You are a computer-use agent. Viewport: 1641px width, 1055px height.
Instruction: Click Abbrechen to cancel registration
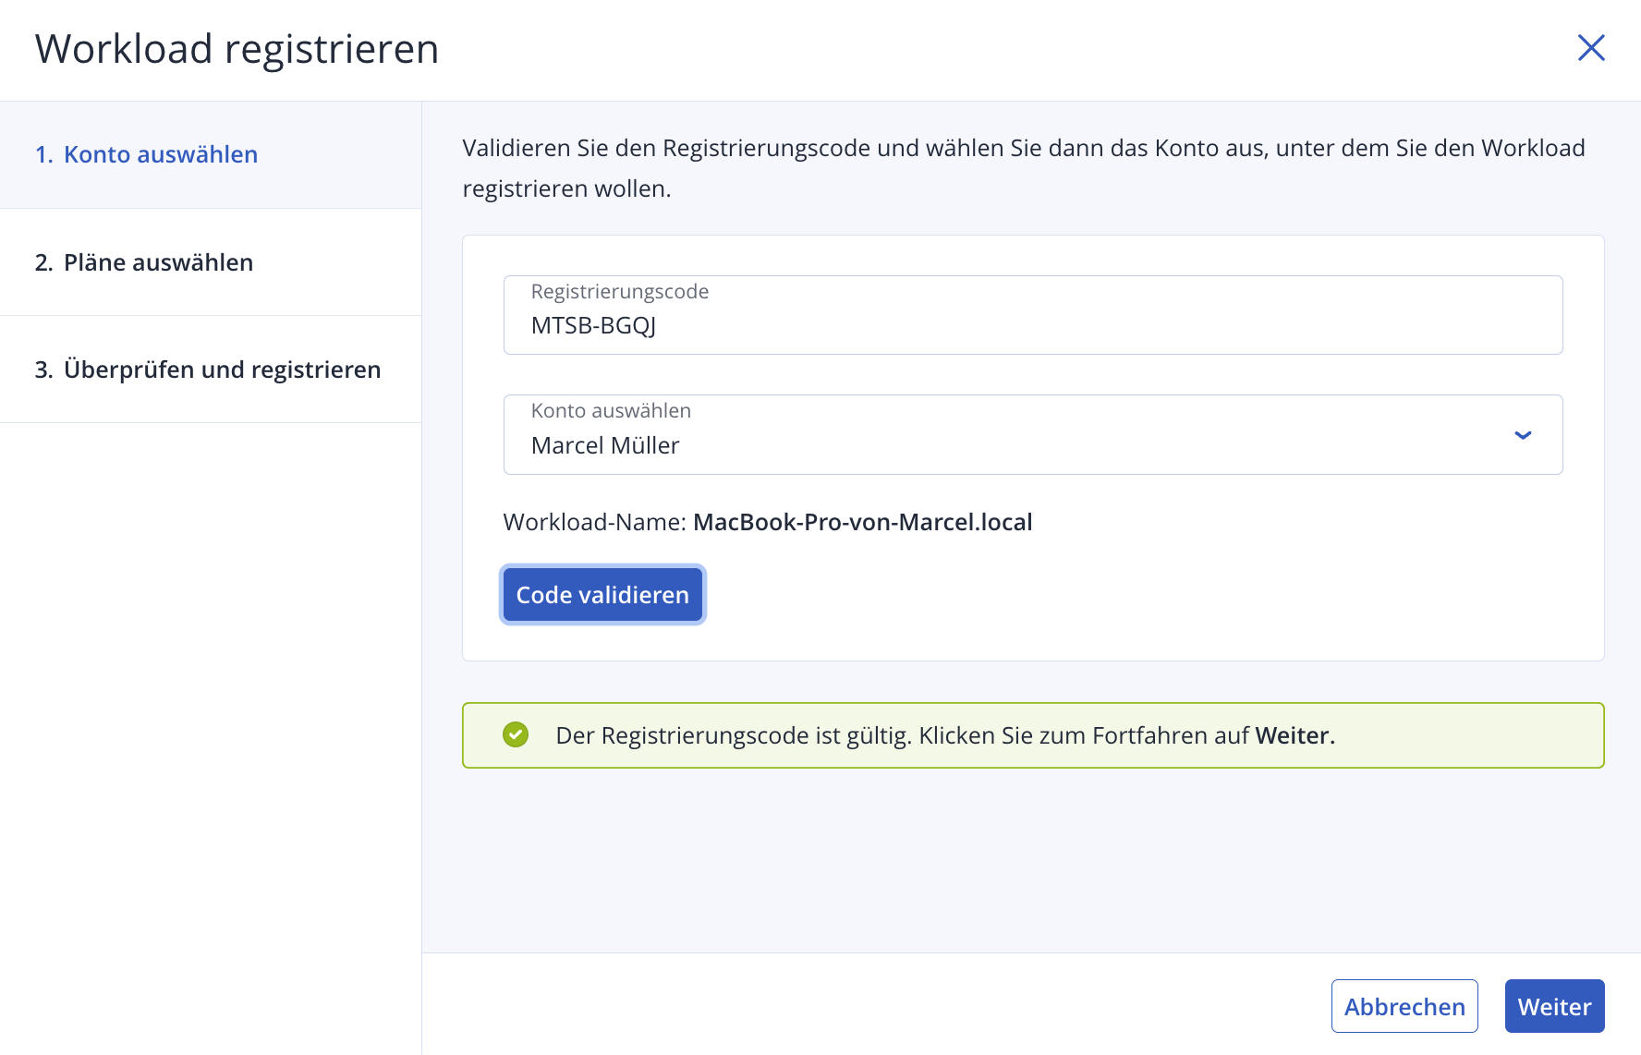[x=1404, y=1006]
